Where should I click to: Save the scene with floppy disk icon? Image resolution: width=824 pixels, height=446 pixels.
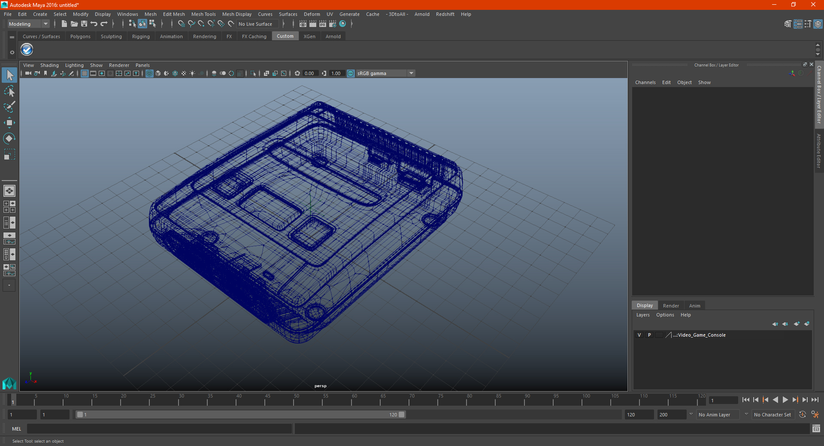click(84, 24)
